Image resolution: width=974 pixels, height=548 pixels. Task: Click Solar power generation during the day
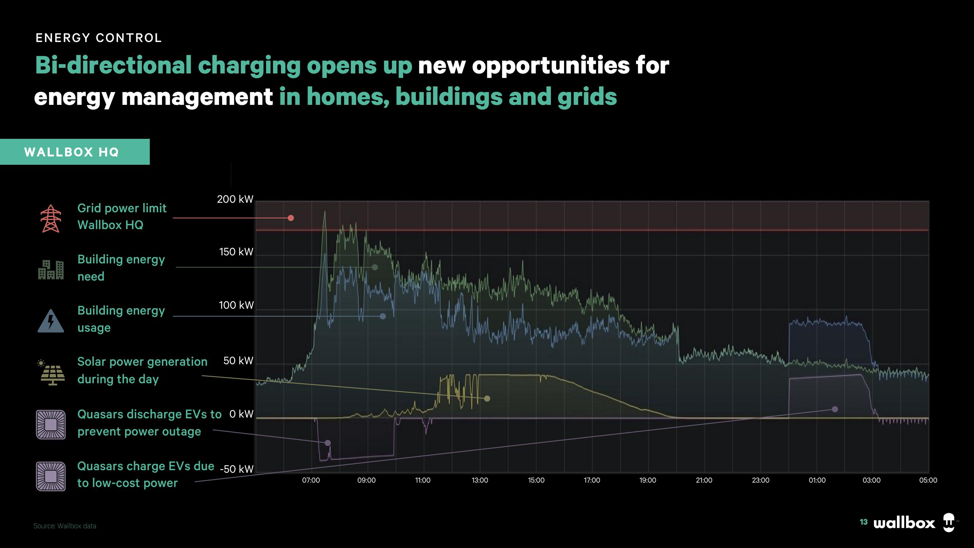pos(142,370)
